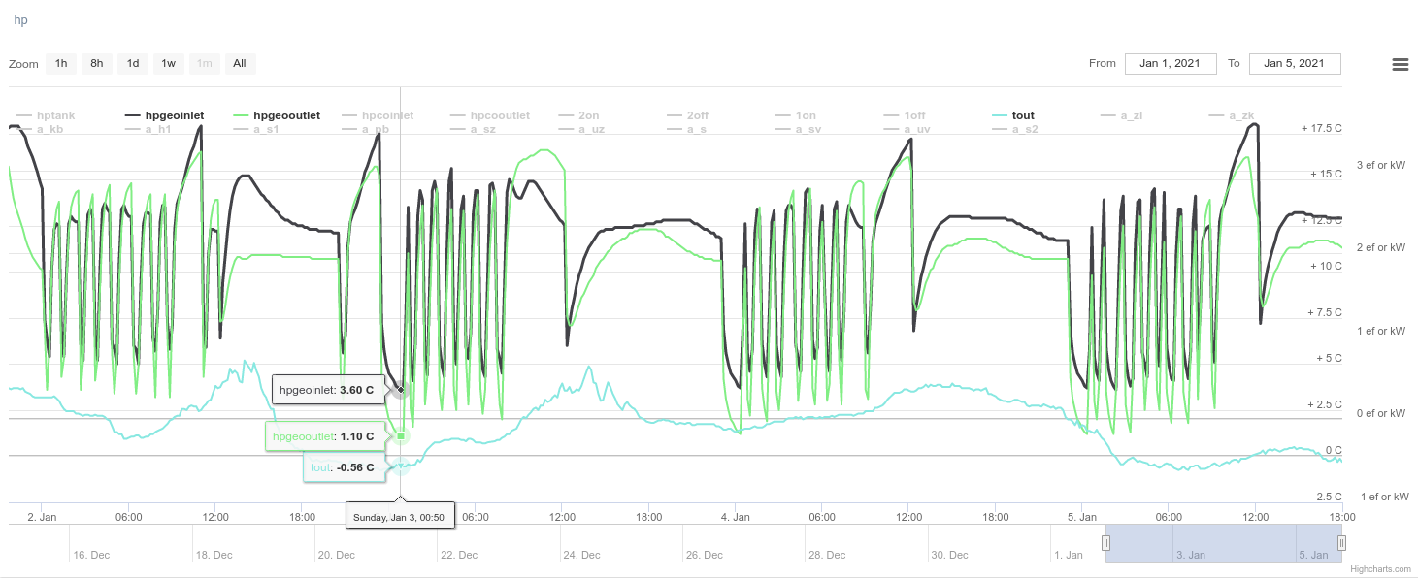Click the -1 ef or kW axis label
1418x578 pixels.
point(1383,497)
